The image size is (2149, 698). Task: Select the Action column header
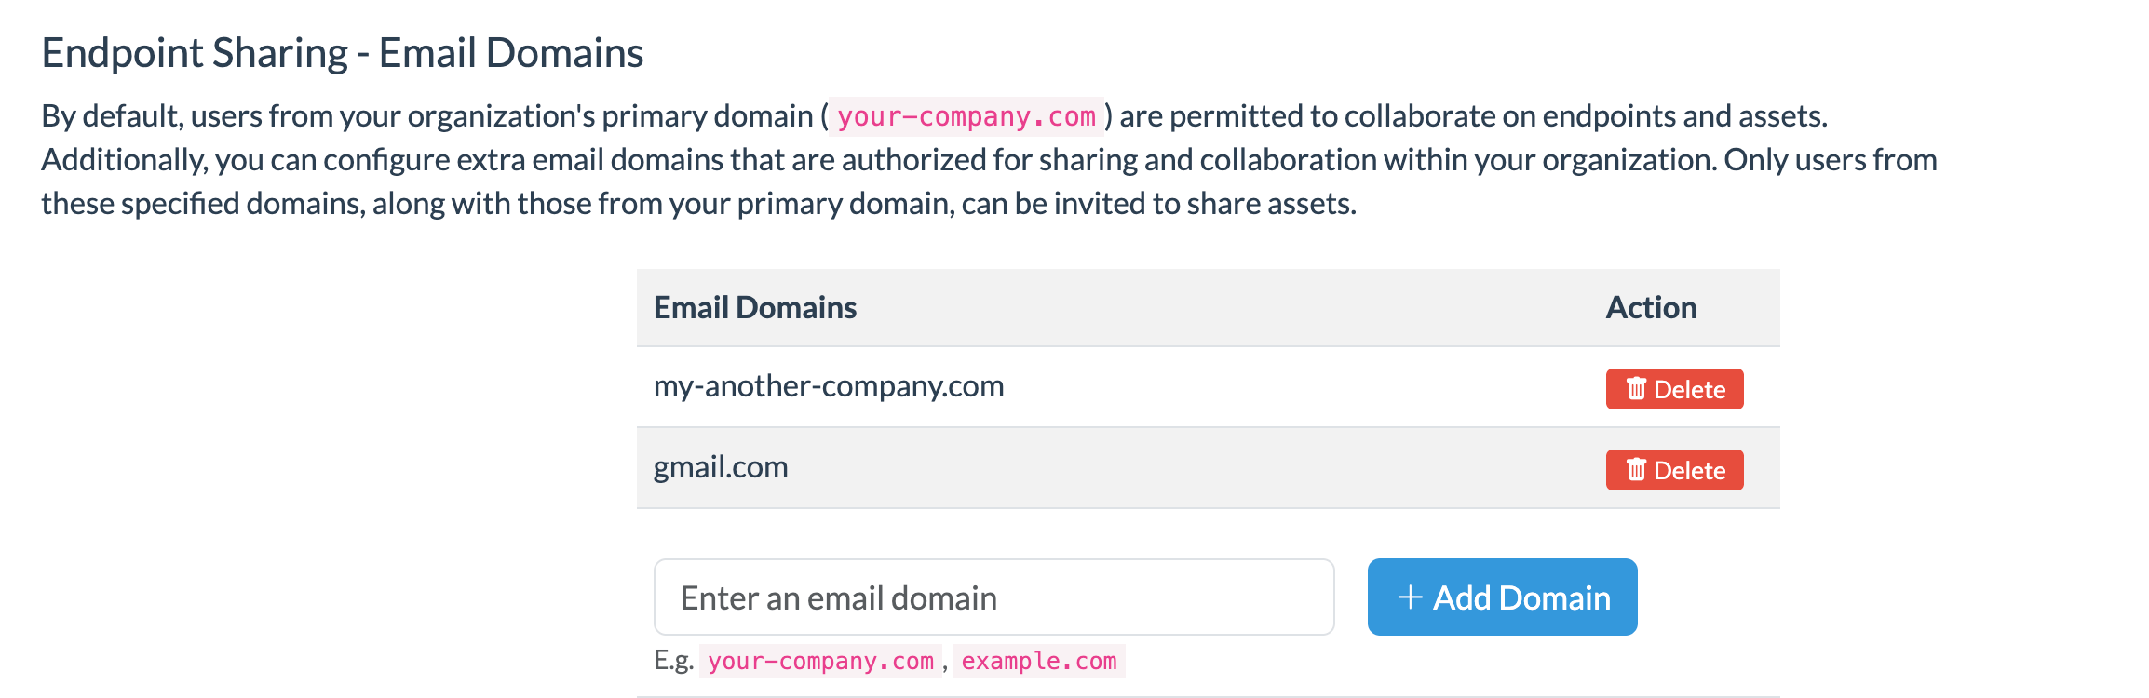pyautogui.click(x=1650, y=307)
